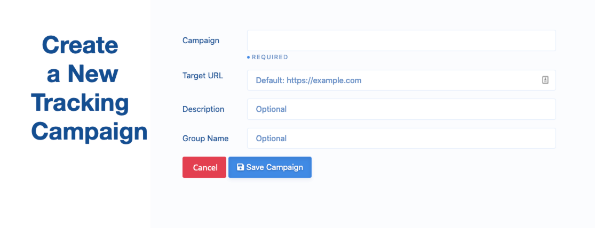Click the blue dot beside REQUIRED
595x228 pixels.
pos(249,57)
